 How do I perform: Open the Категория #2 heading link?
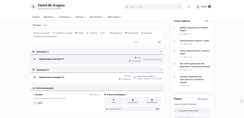coord(43,70)
